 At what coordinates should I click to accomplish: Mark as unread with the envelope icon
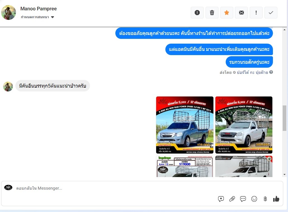click(x=241, y=13)
